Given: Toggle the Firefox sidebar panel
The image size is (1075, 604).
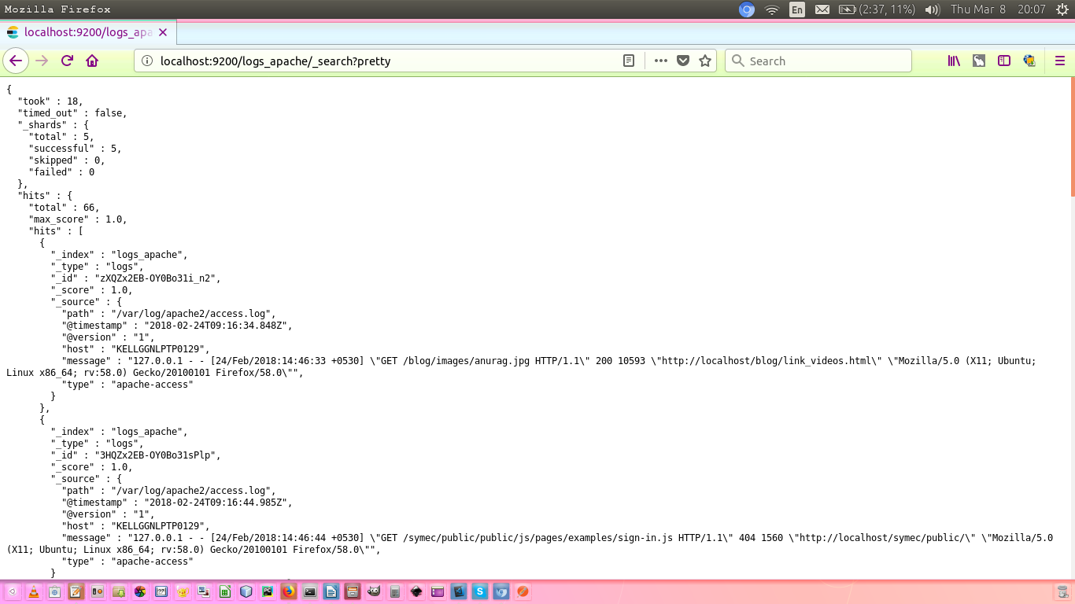Looking at the screenshot, I should (x=1004, y=61).
